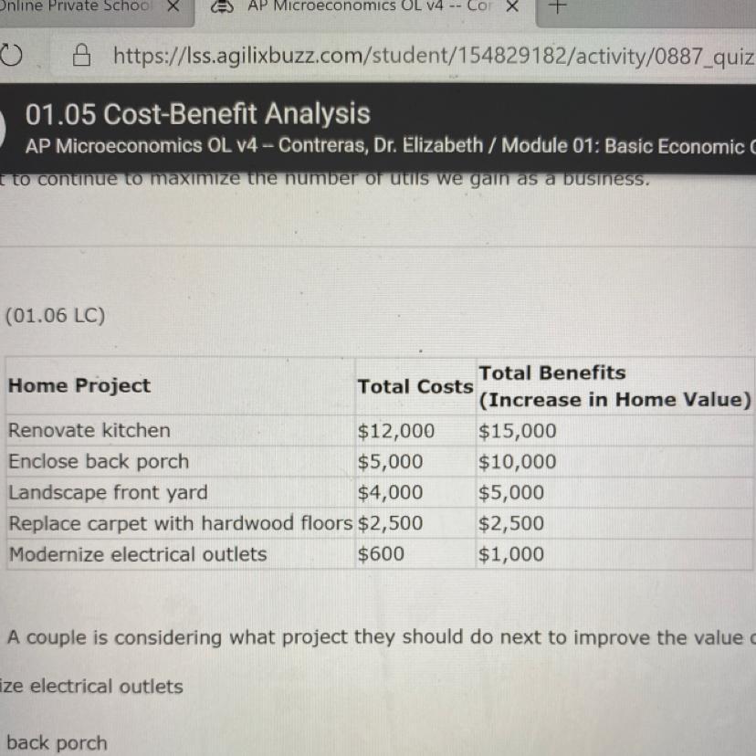Click the Module 01 breadcrumb link
The width and height of the screenshot is (756, 756).
[x=628, y=146]
